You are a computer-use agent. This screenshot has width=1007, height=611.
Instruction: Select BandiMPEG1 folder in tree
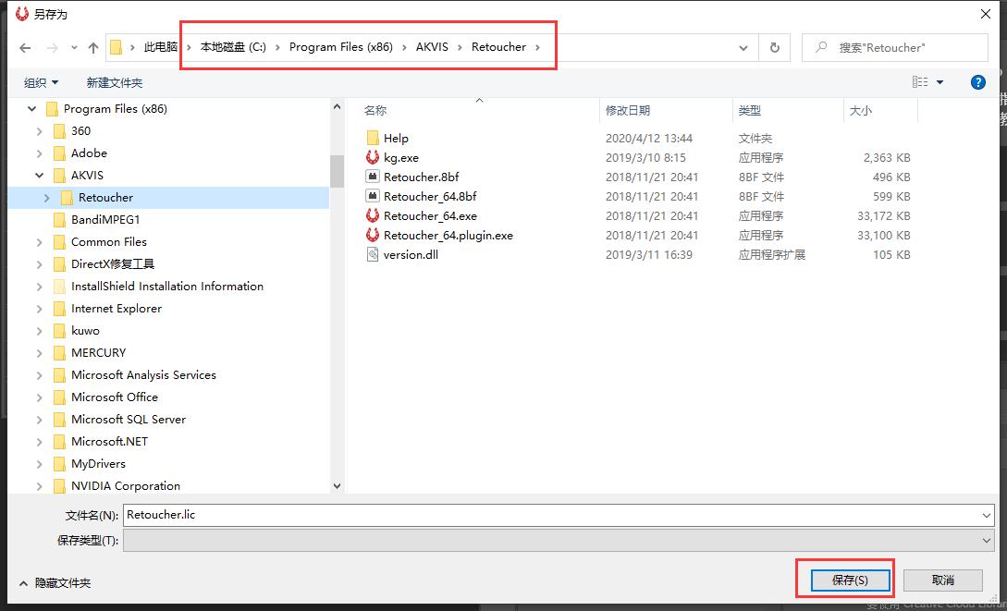point(105,219)
